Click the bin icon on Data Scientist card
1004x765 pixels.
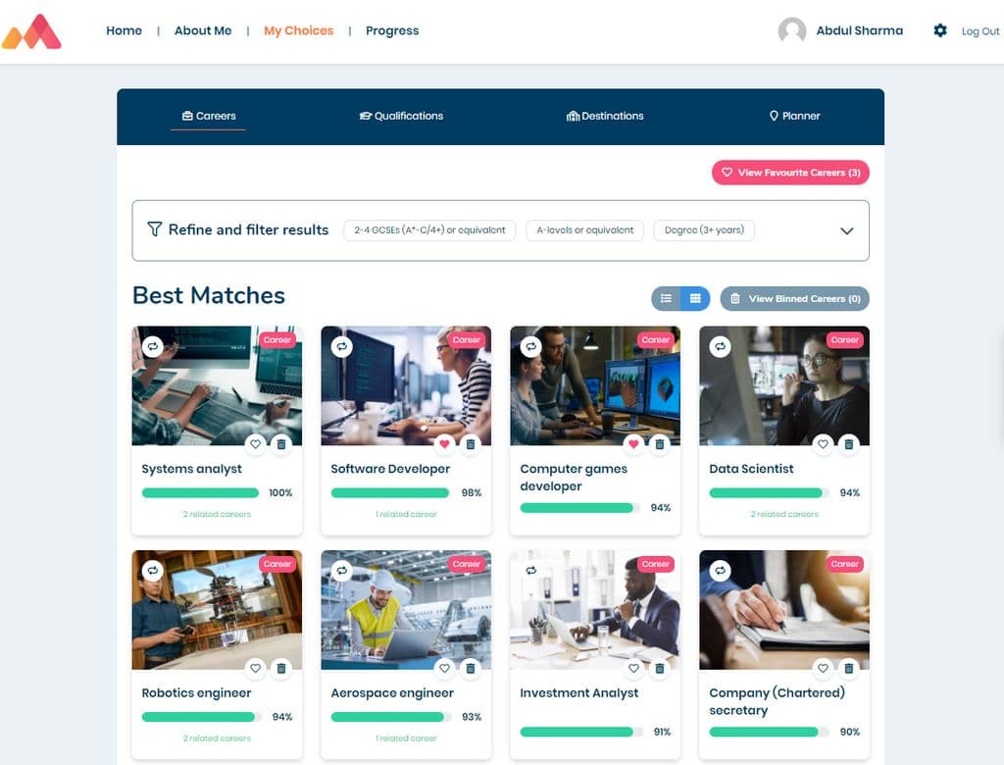[x=848, y=444]
